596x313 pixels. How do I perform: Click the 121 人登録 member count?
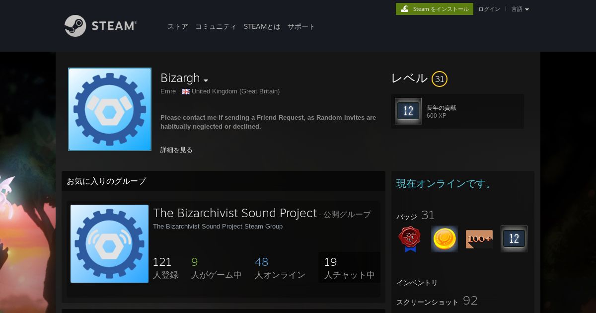[x=165, y=268]
